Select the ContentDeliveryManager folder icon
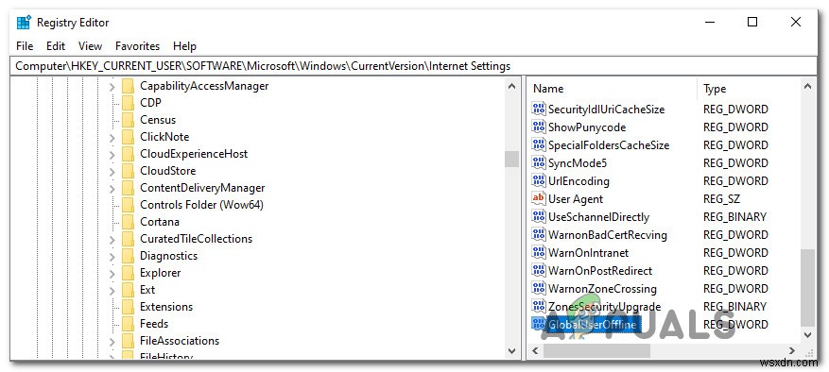Viewport: 829px width, 372px height. click(128, 188)
